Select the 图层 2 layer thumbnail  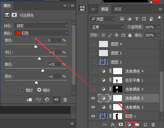pyautogui.click(x=103, y=62)
